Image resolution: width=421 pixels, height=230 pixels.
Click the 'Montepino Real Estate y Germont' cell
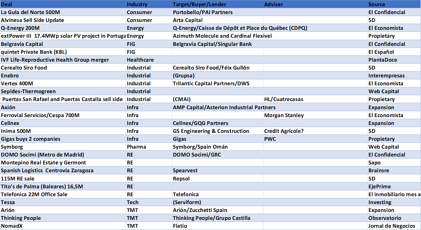pos(63,162)
